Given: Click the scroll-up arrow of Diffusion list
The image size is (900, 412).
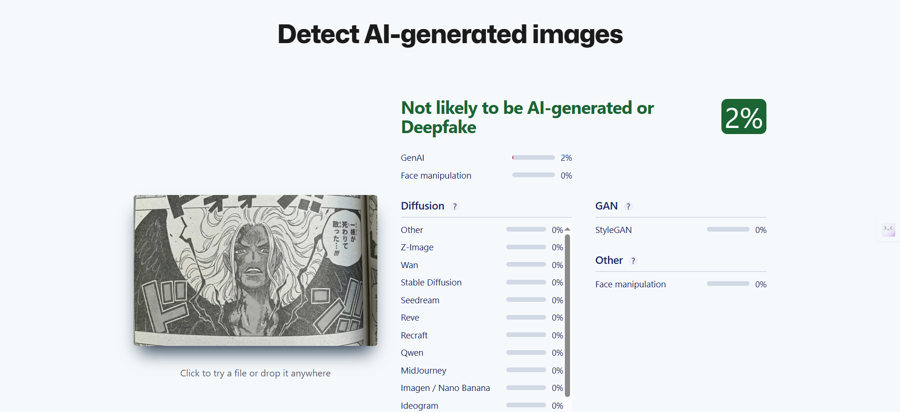Looking at the screenshot, I should click(567, 229).
